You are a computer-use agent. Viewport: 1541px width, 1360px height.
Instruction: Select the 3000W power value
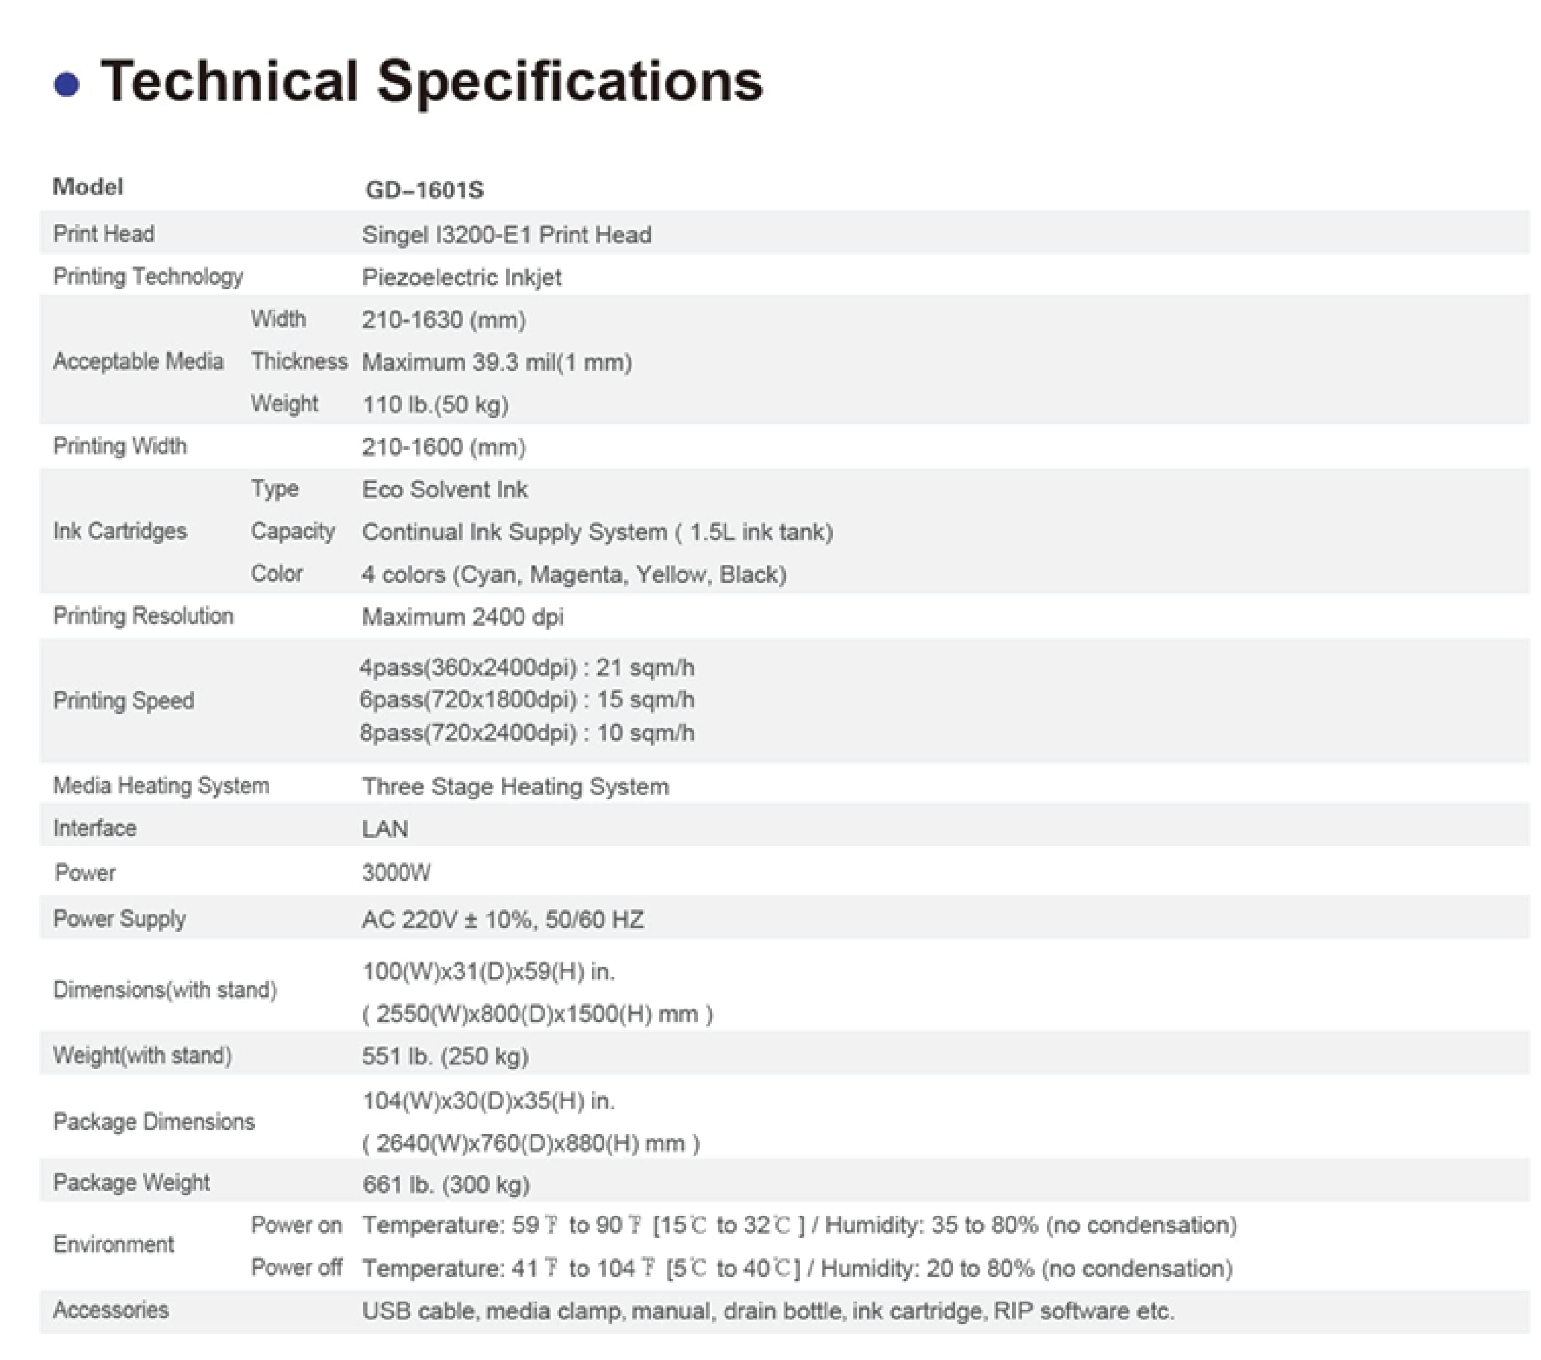coord(396,872)
